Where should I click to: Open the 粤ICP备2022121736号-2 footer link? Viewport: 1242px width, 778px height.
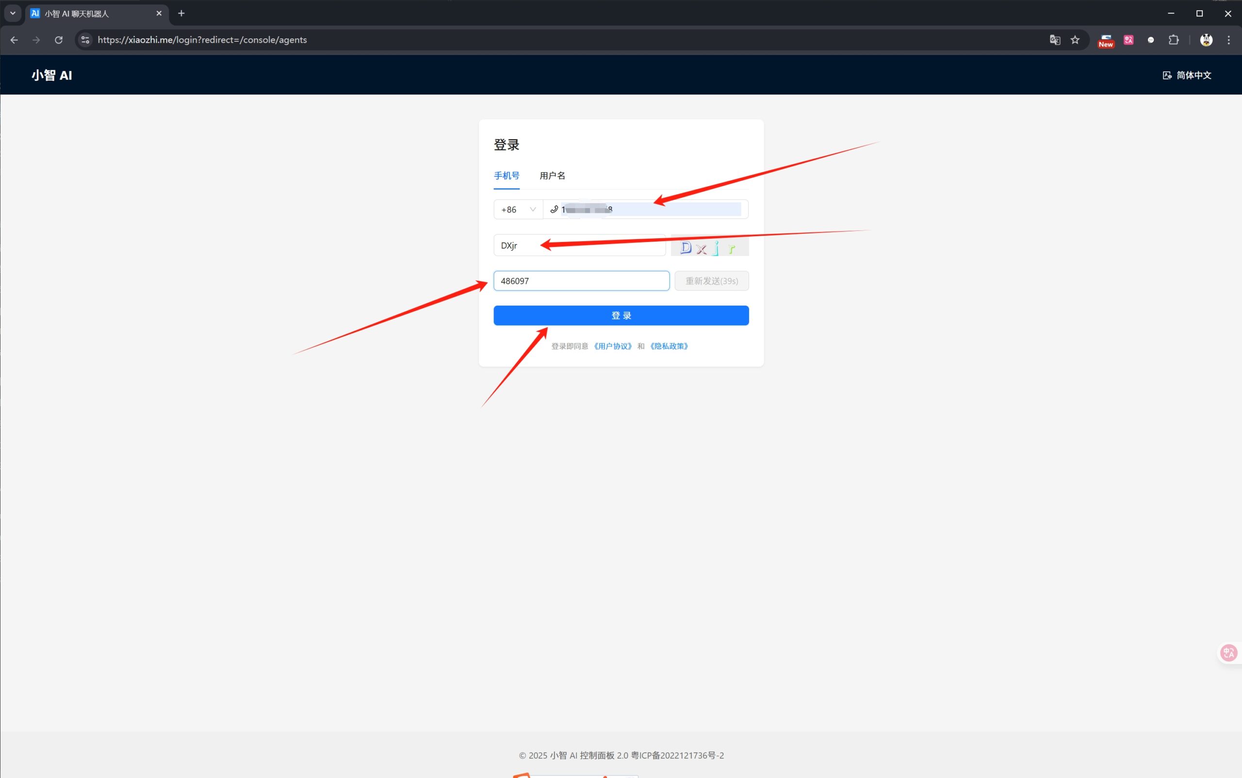tap(677, 755)
